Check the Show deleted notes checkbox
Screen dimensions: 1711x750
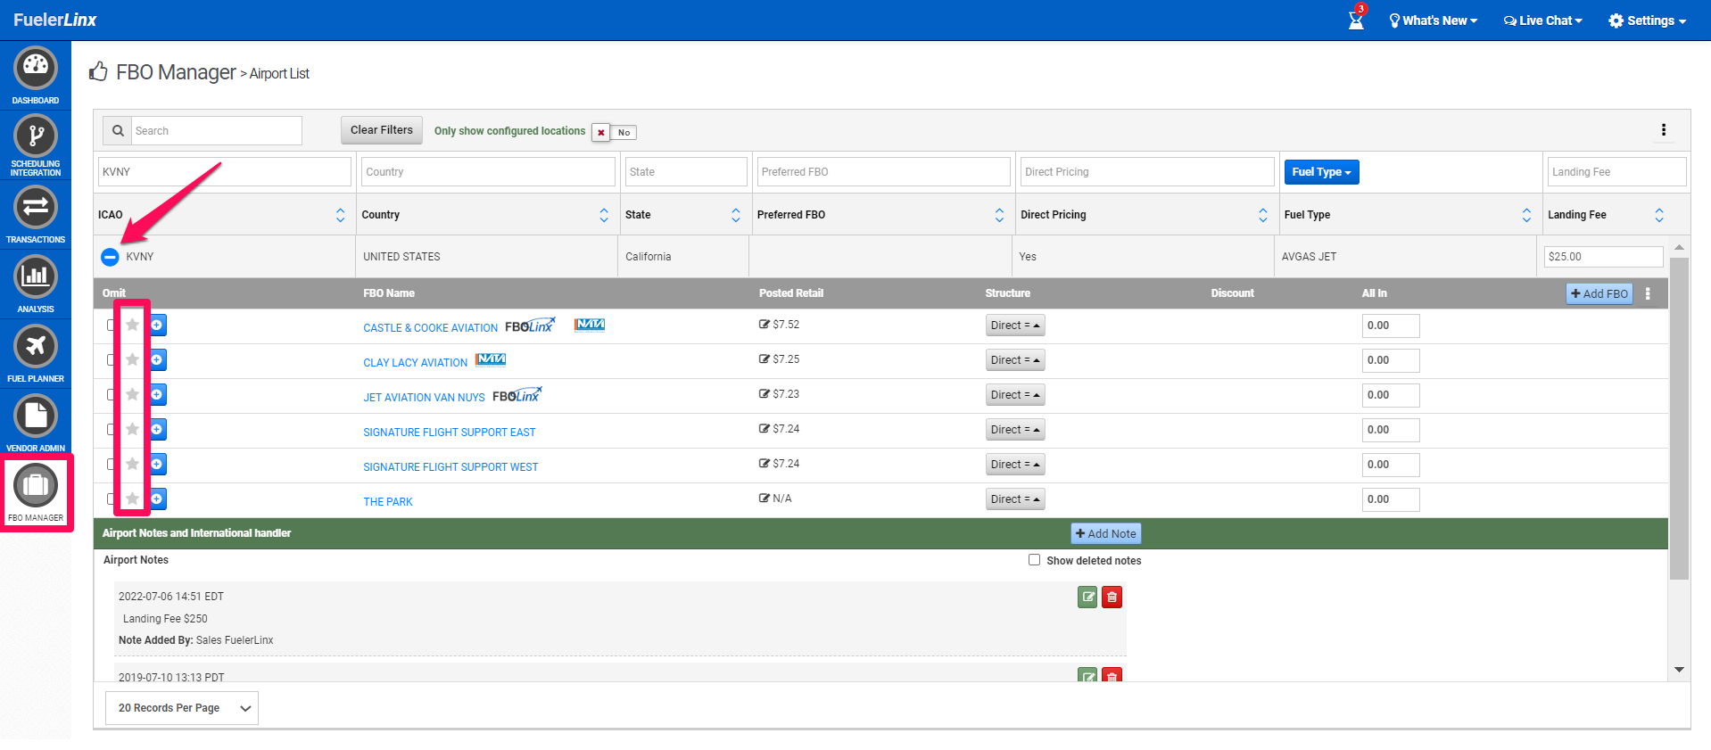(1034, 560)
